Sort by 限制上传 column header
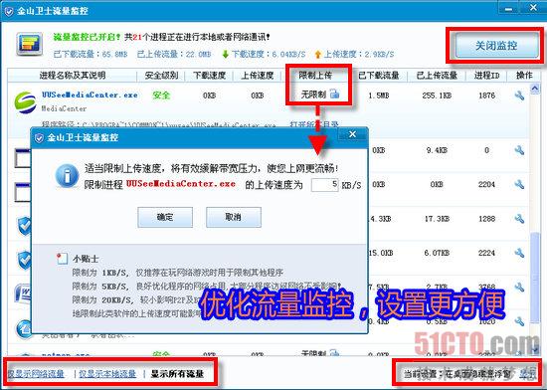This screenshot has width=547, height=390. click(315, 76)
